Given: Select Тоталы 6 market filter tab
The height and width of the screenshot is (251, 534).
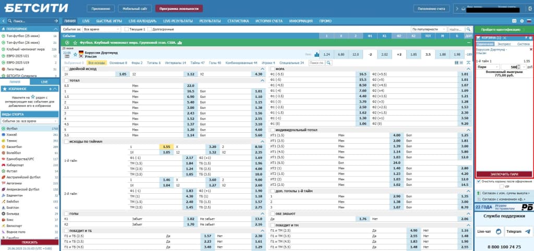Looking at the screenshot, I should (154, 63).
